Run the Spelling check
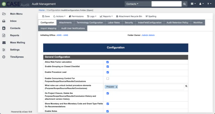 coord(151,16)
